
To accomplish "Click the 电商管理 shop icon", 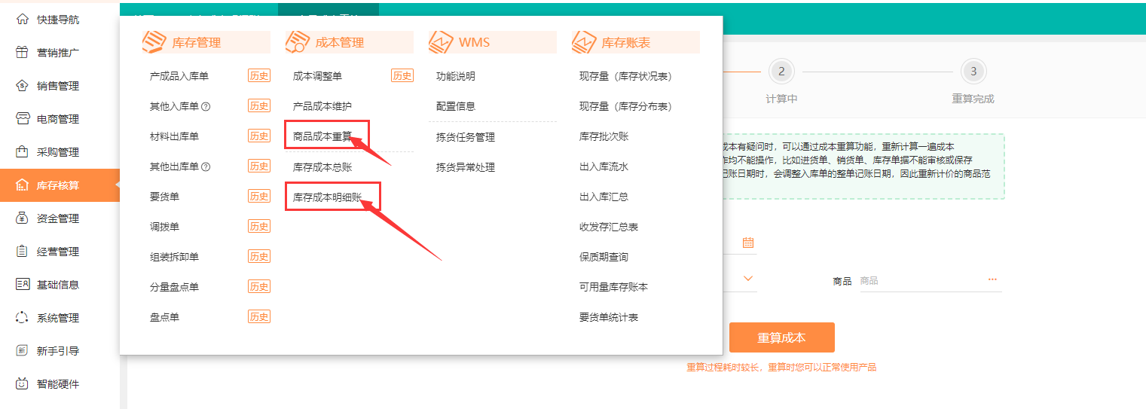I will point(22,119).
